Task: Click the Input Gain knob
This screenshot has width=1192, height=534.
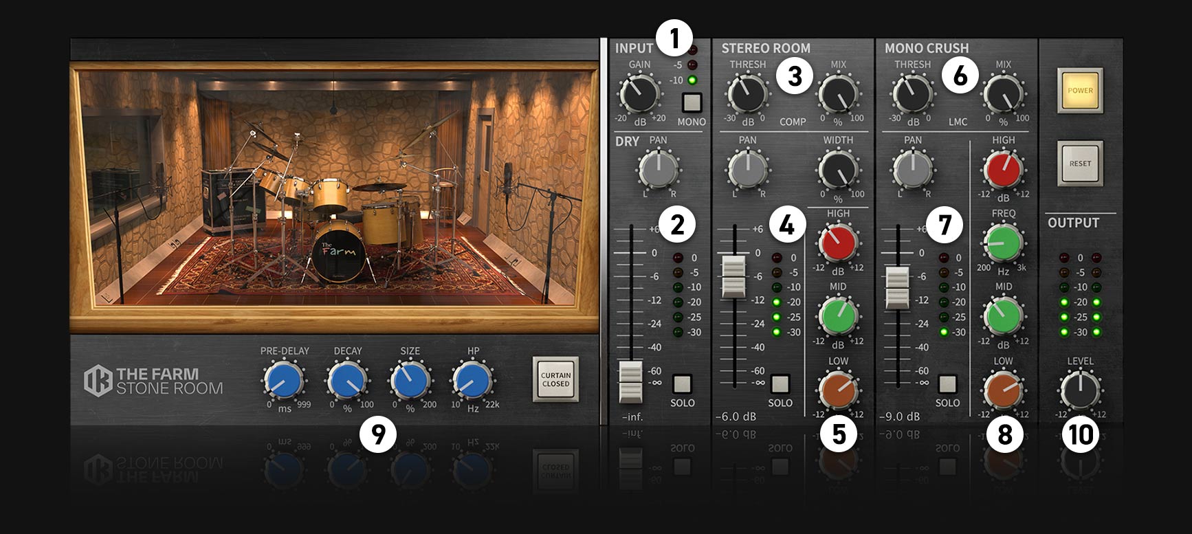Action: [x=639, y=93]
